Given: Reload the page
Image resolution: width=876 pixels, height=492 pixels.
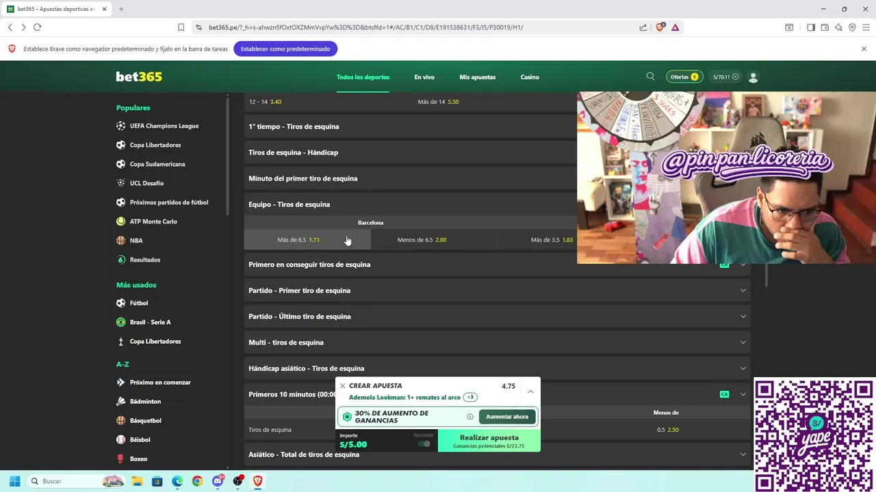Looking at the screenshot, I should coord(37,27).
